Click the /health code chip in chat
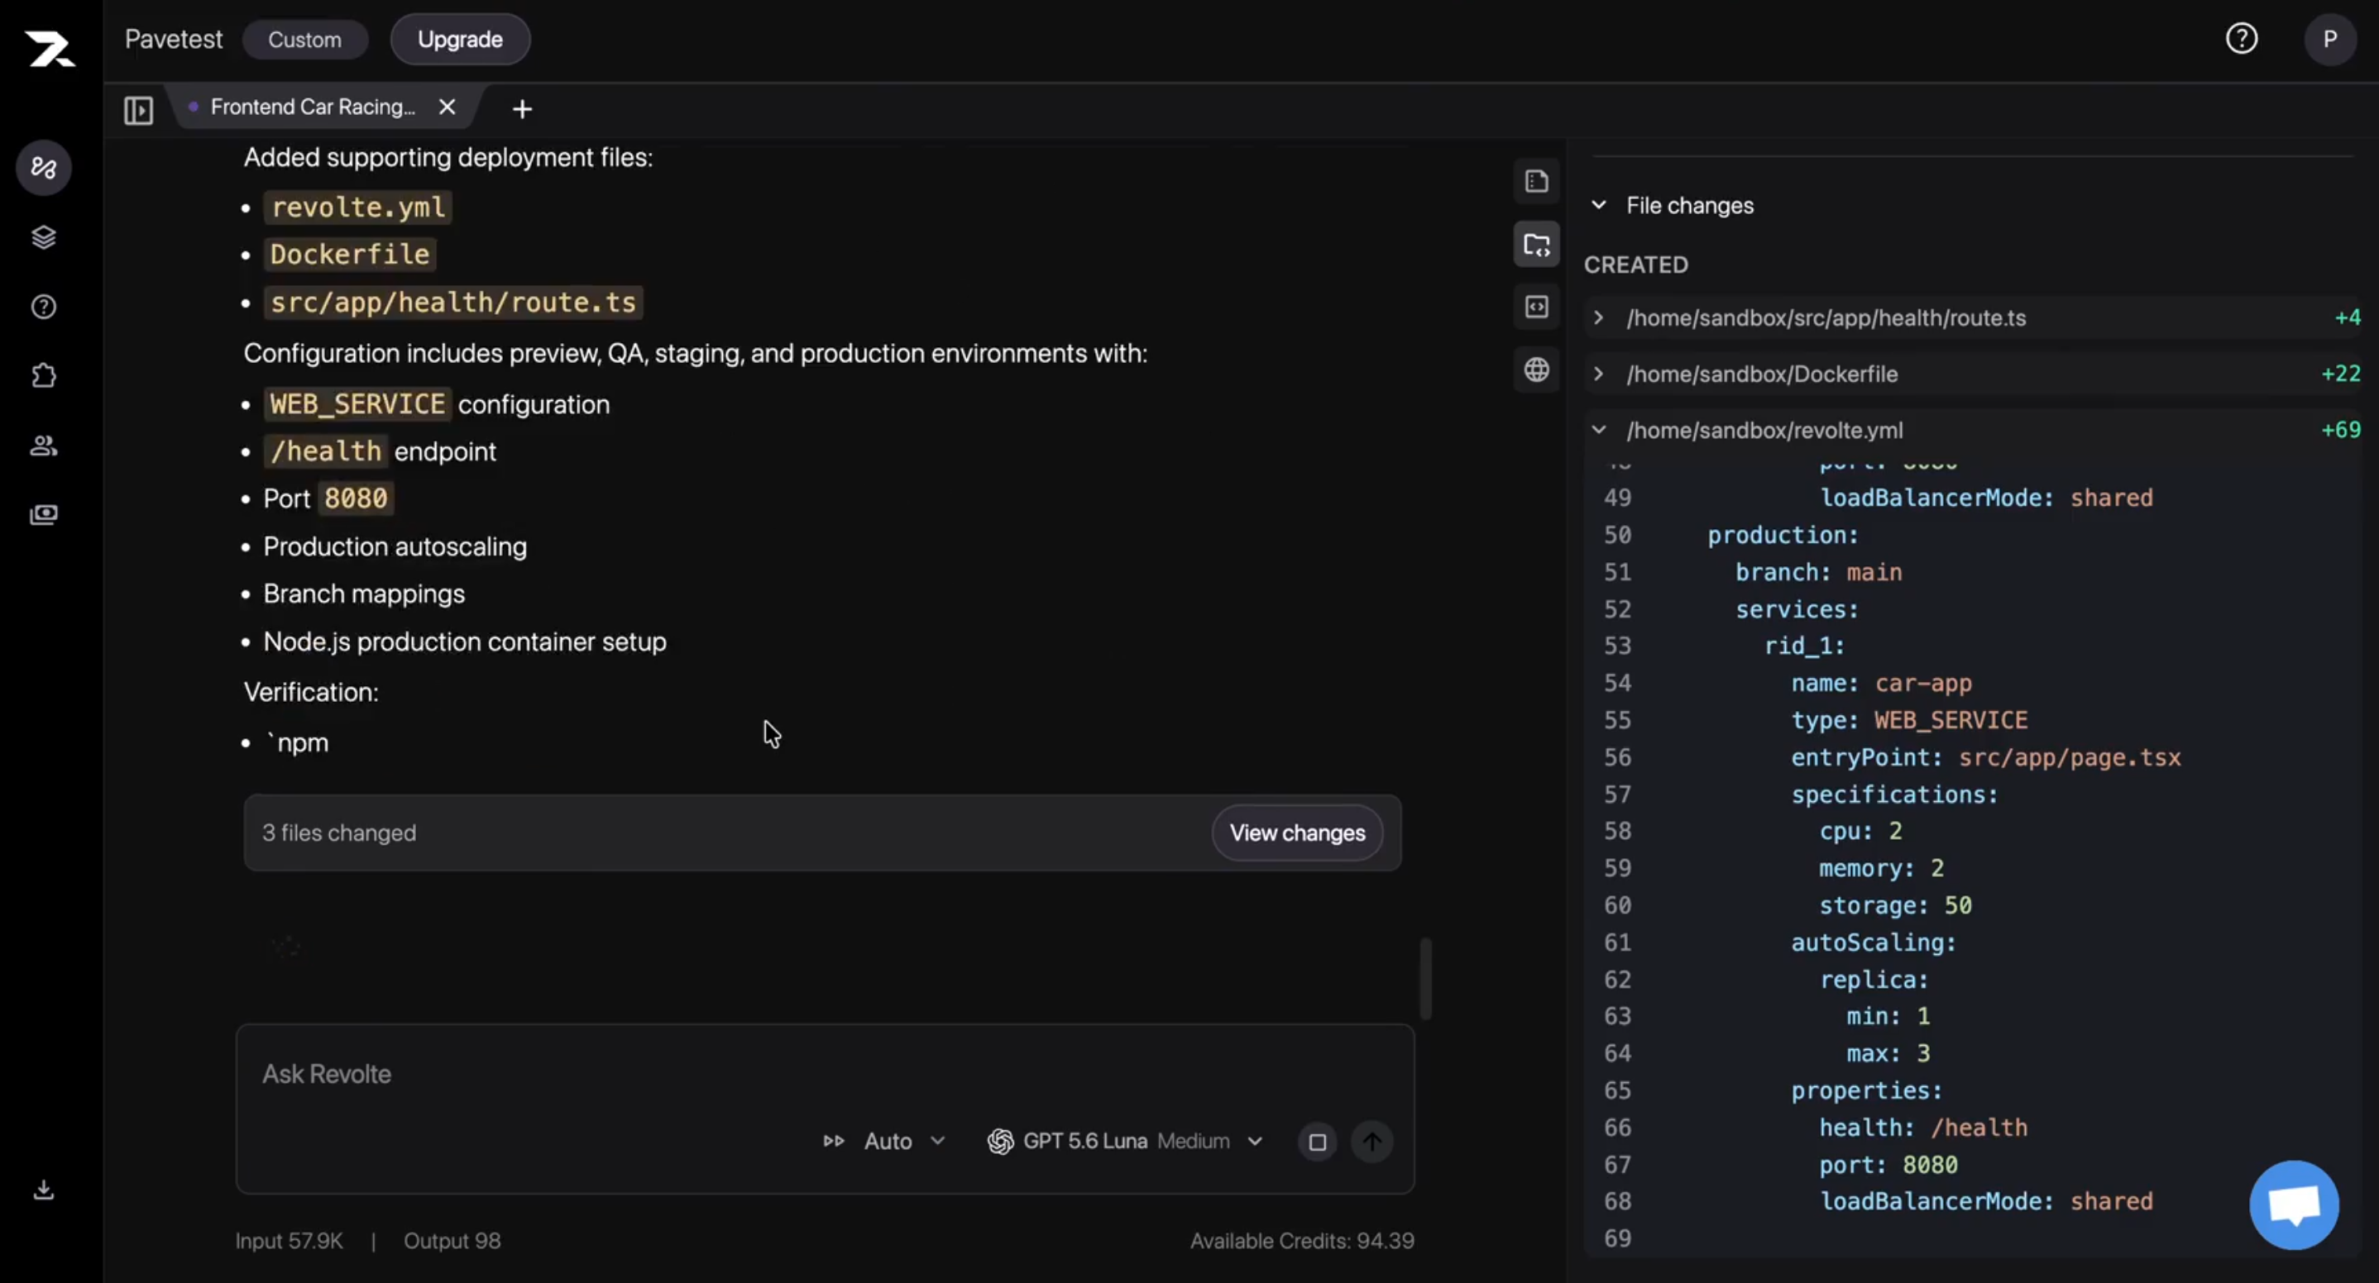 click(x=326, y=451)
